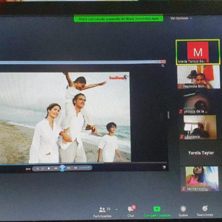Click the green screen sharing notification banner

pyautogui.click(x=119, y=19)
